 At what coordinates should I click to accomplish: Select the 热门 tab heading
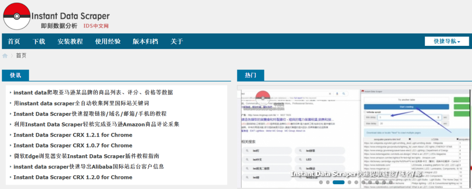pyautogui.click(x=250, y=76)
